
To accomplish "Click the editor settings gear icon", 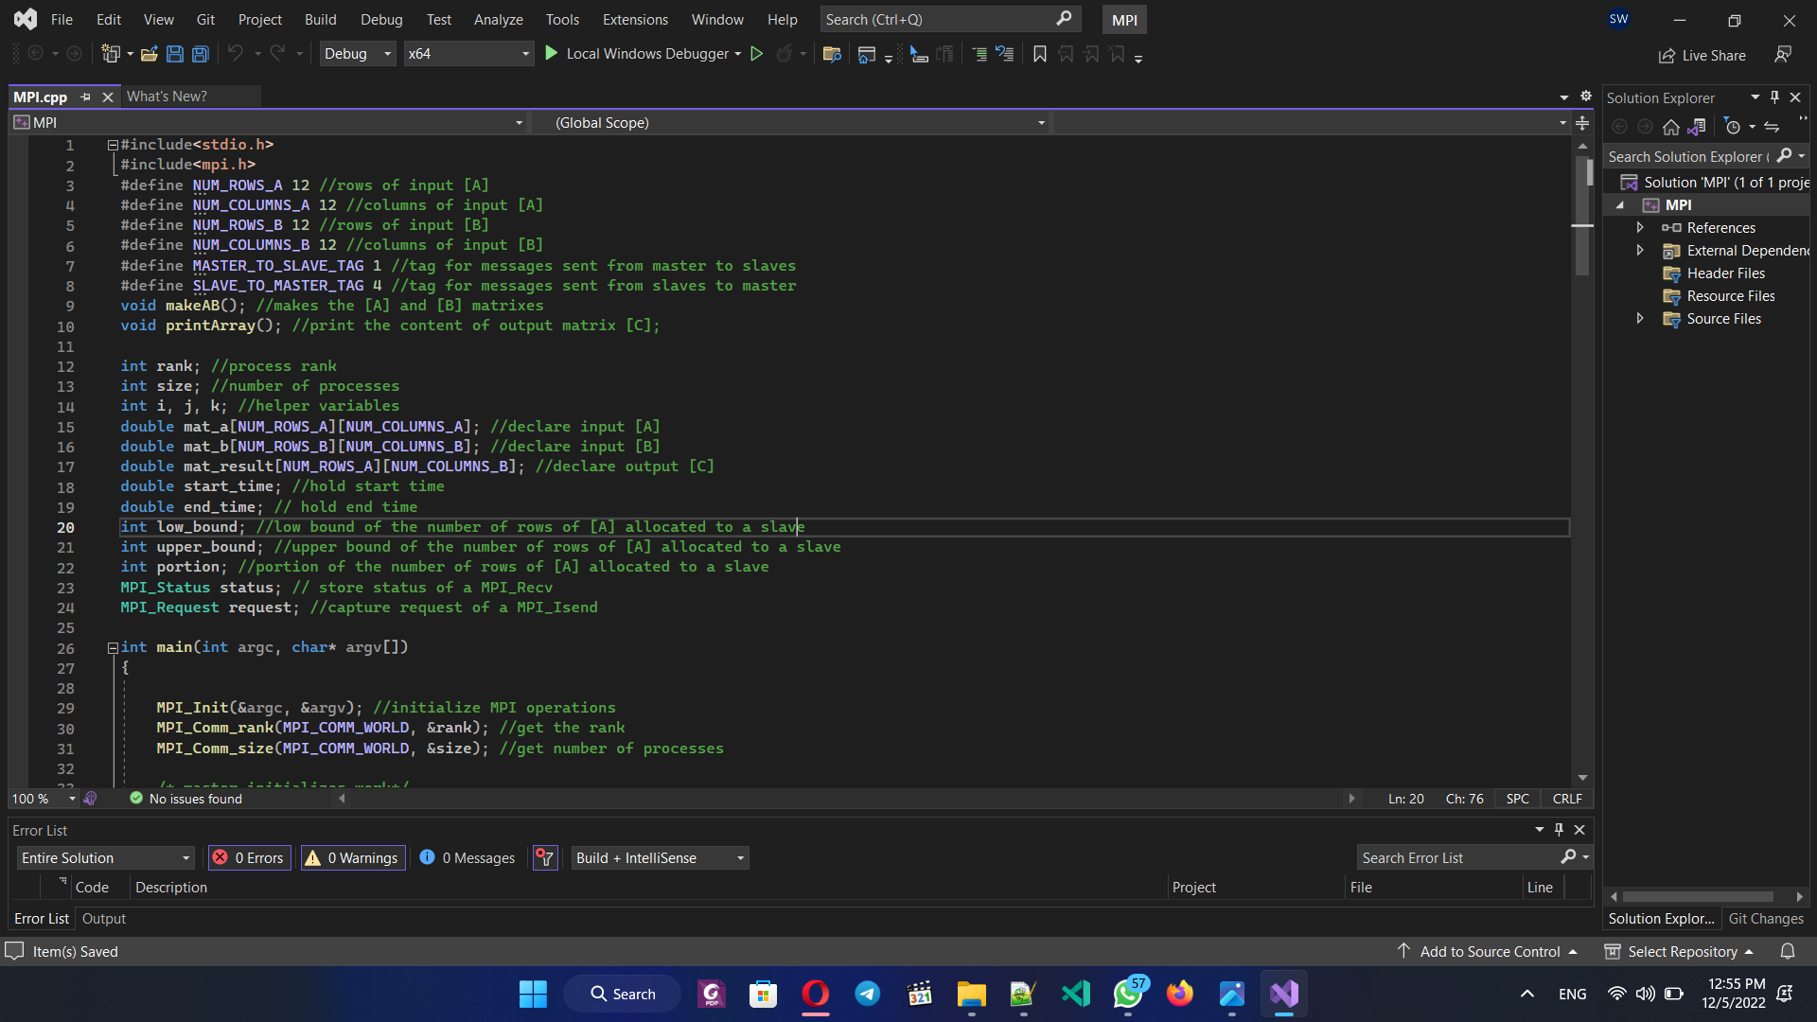I will [x=1586, y=97].
